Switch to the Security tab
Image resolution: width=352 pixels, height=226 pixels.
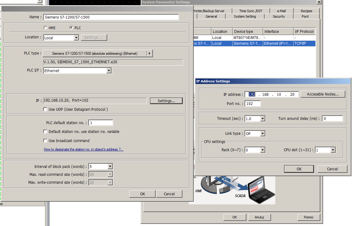point(278,16)
